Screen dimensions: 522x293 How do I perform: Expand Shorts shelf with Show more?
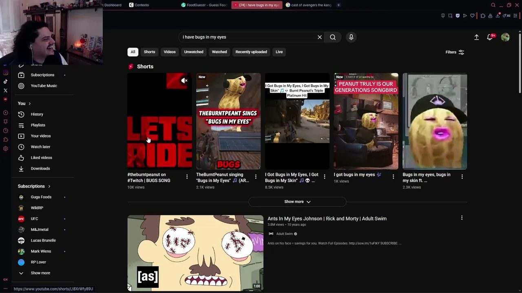(x=297, y=202)
